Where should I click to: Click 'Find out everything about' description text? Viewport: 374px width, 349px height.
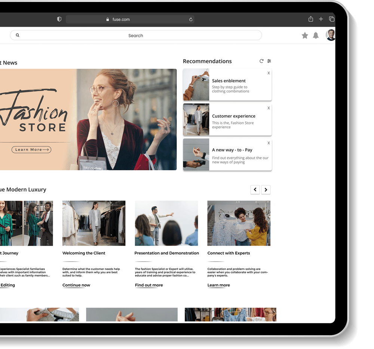[x=240, y=160]
